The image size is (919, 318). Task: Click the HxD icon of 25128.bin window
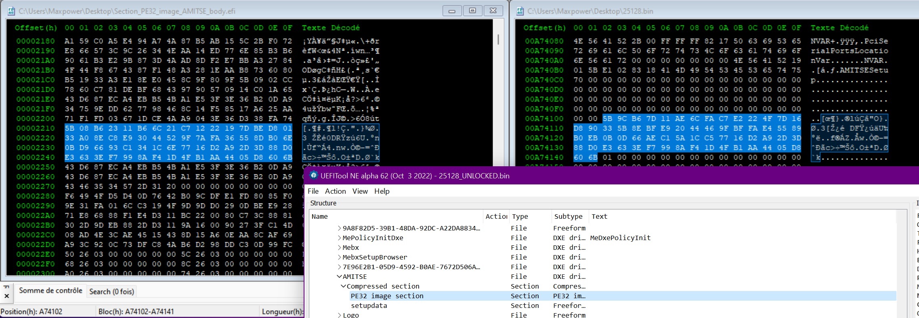point(520,11)
